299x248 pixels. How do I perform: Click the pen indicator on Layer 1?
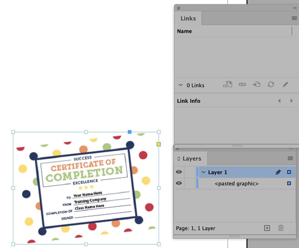pyautogui.click(x=278, y=172)
